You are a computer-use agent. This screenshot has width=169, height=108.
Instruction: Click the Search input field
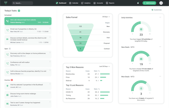coord(22,3)
